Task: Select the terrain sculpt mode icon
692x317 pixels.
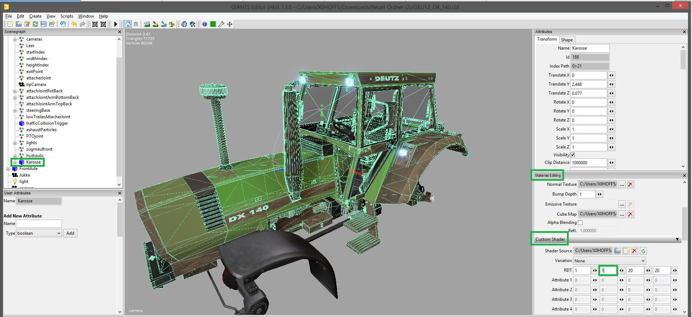Action: coord(147,24)
